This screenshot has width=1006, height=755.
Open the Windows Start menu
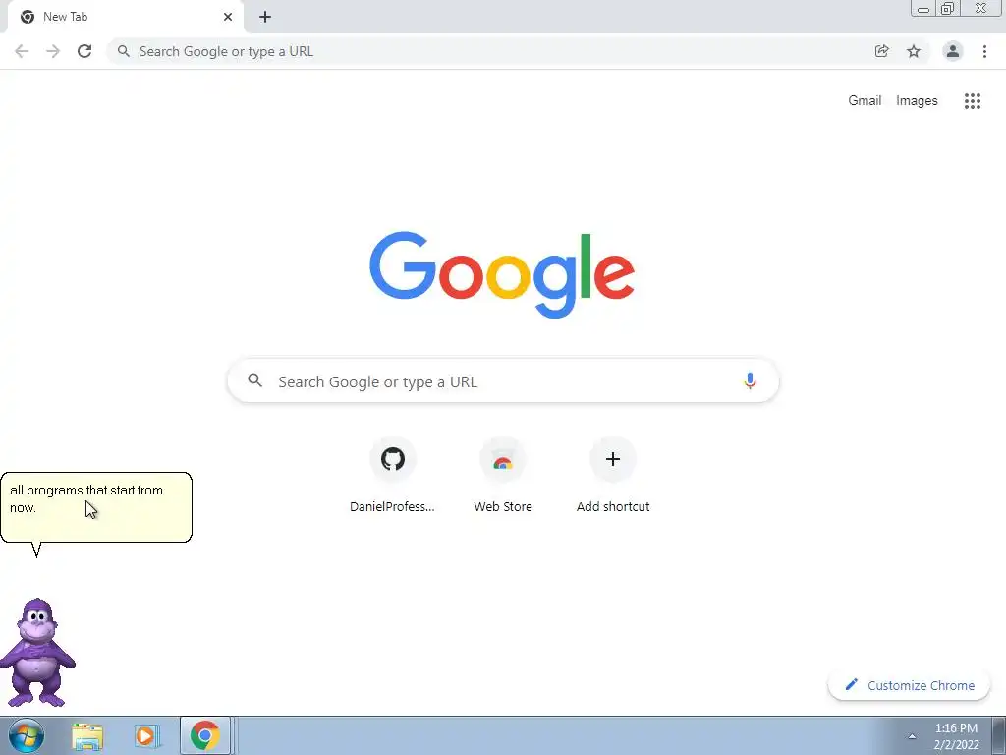(27, 735)
